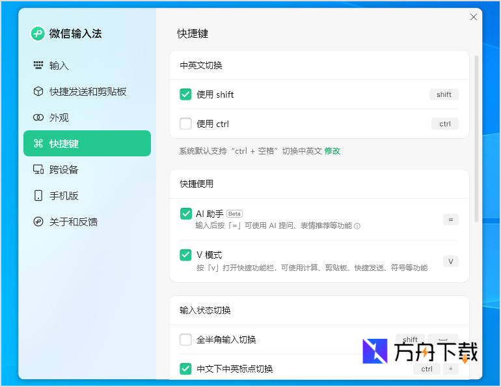The width and height of the screenshot is (501, 387).
Task: Click the period key badge for 中英标点切换
Action: [450, 369]
